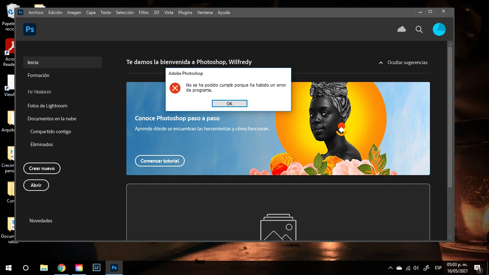The width and height of the screenshot is (489, 275).
Task: Open Creative Cloud app on taskbar
Action: [79, 268]
